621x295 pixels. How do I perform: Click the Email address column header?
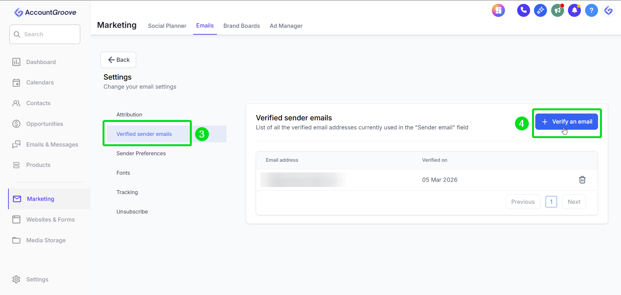tap(282, 160)
